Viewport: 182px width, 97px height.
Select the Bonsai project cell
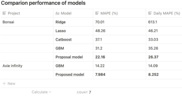click(27, 22)
